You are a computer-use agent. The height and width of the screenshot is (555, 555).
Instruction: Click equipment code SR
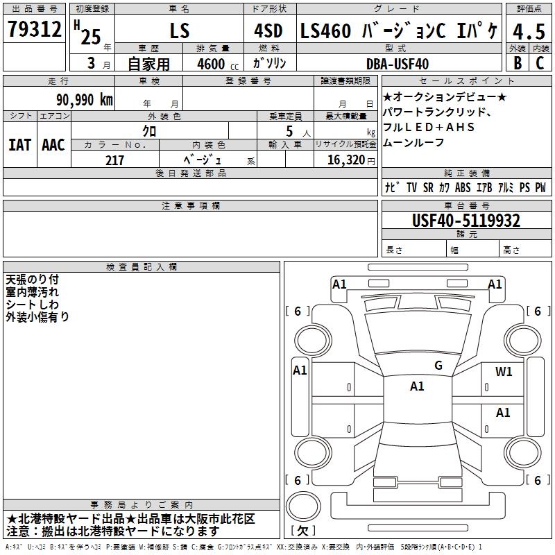[428, 187]
